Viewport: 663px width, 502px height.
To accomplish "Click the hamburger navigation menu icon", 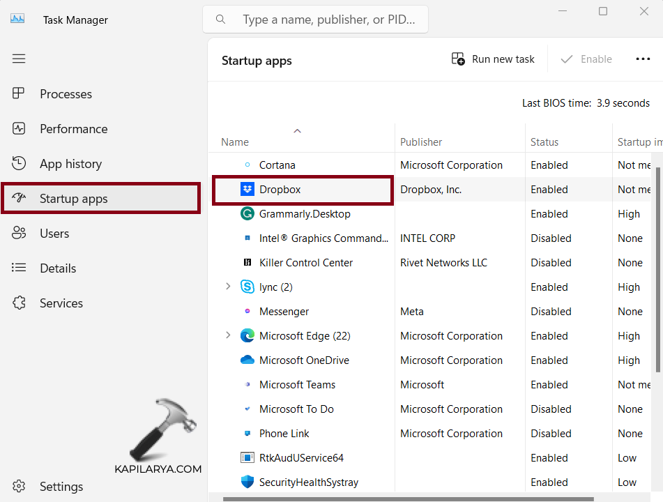I will click(x=19, y=59).
